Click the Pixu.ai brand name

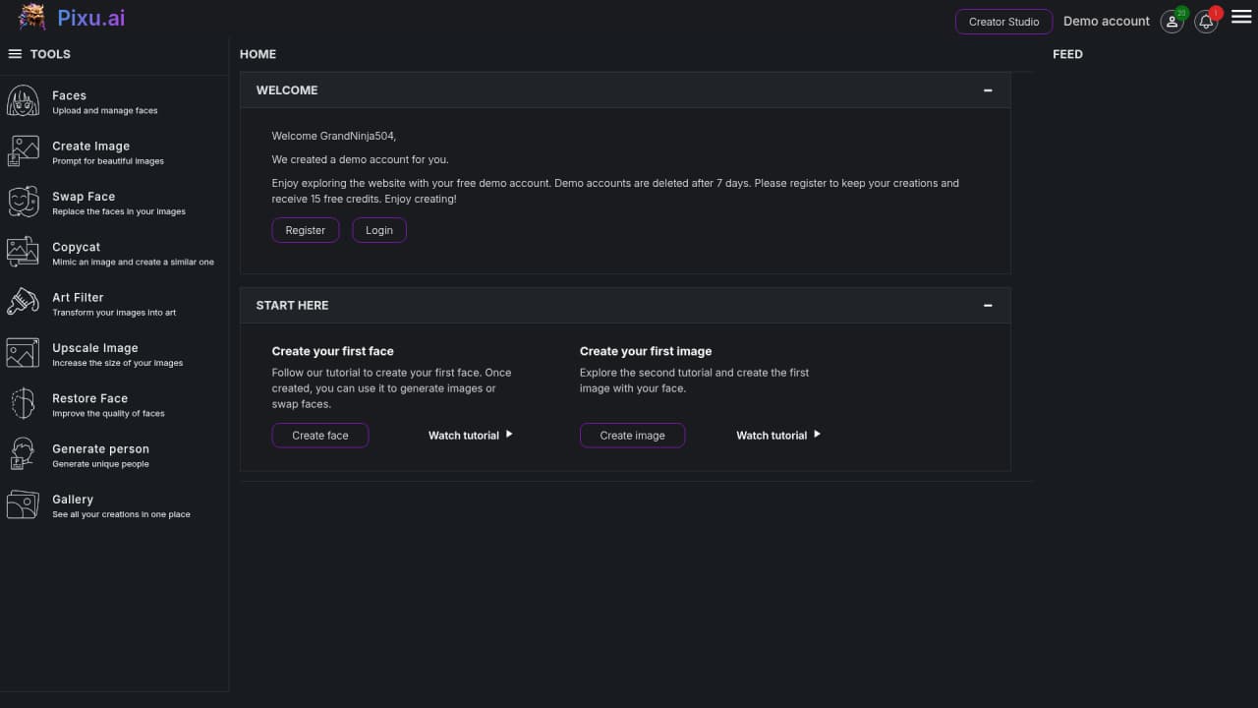pos(91,18)
